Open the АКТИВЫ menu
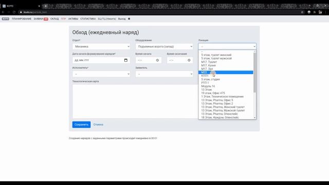 pyautogui.click(x=73, y=19)
